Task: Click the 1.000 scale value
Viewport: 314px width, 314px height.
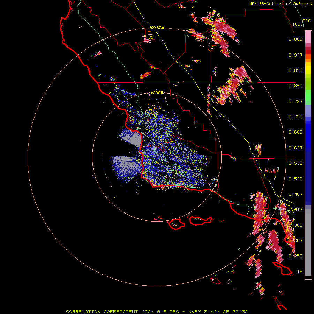Action: [296, 39]
